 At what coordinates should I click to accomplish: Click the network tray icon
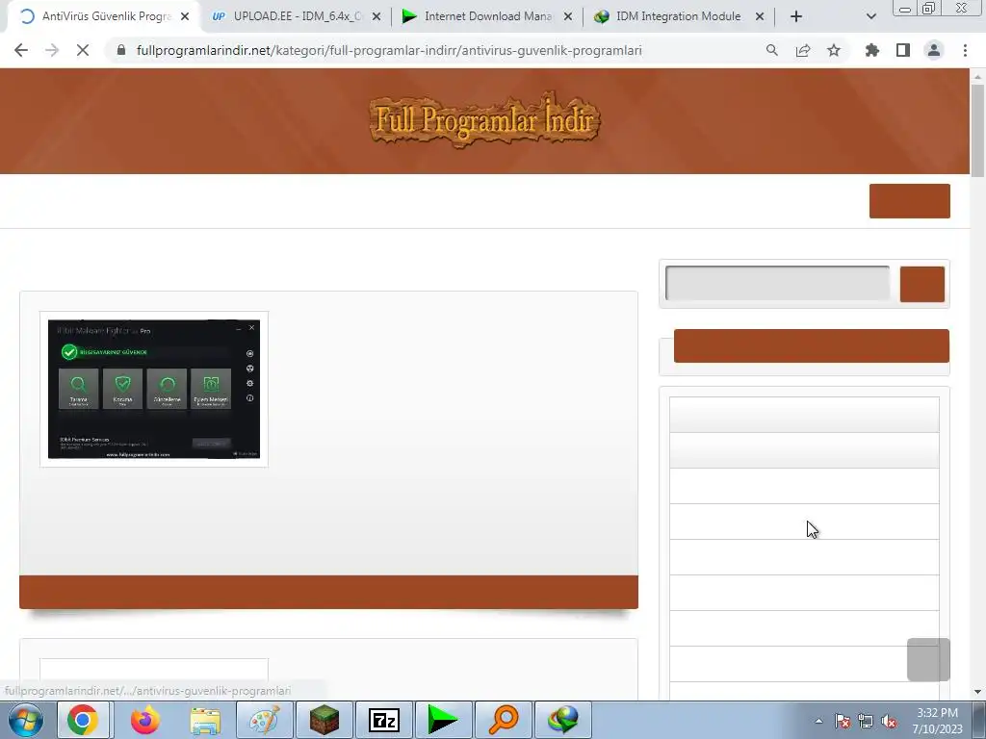tap(866, 721)
